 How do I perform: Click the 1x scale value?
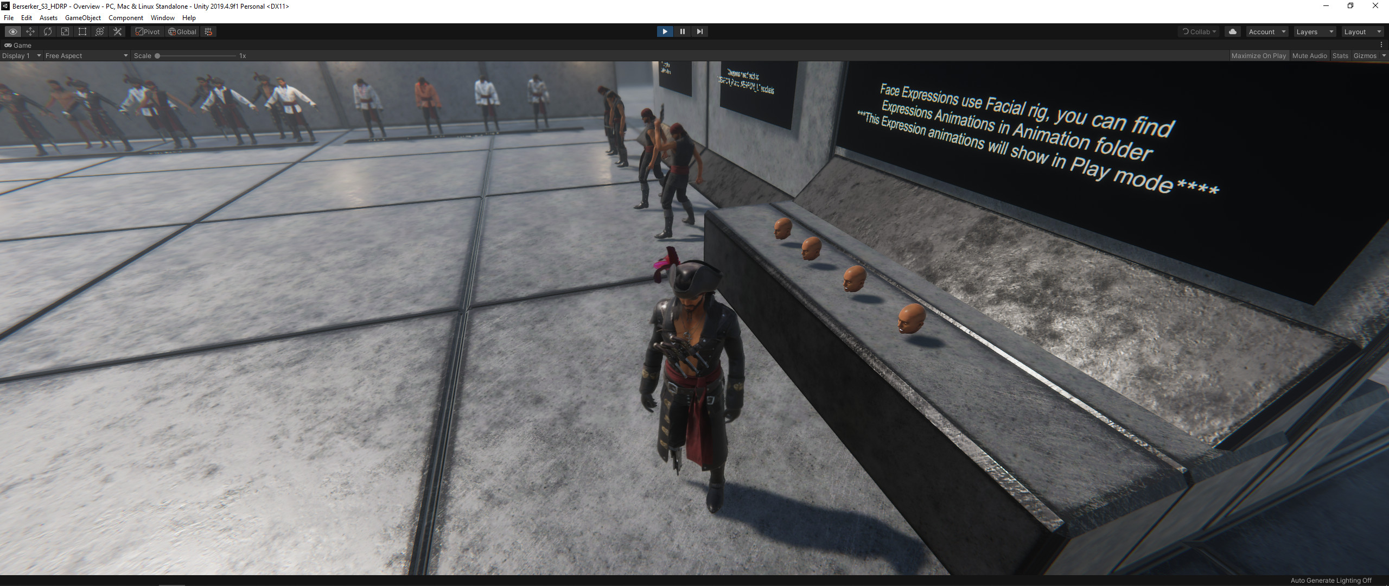coord(243,55)
